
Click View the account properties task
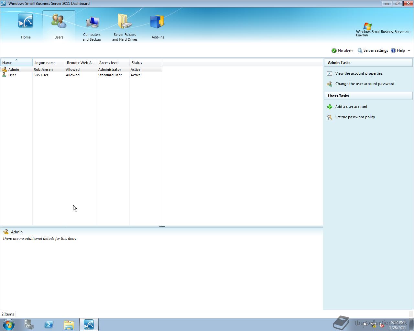[x=359, y=73]
